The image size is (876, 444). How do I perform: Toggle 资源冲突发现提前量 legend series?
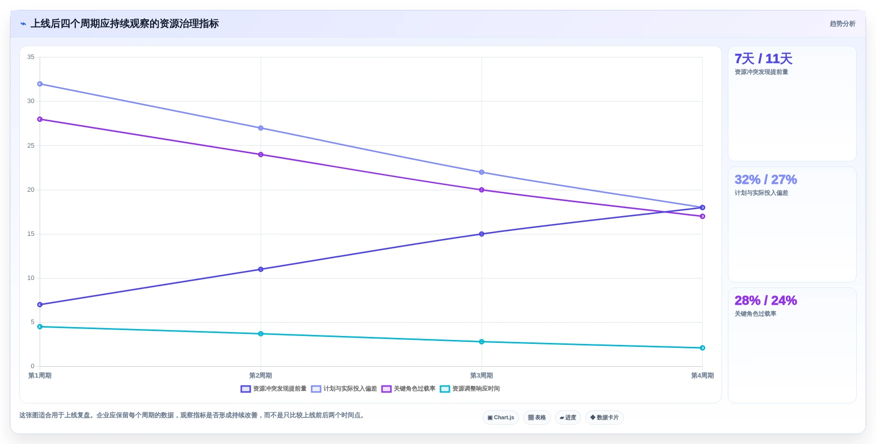274,389
